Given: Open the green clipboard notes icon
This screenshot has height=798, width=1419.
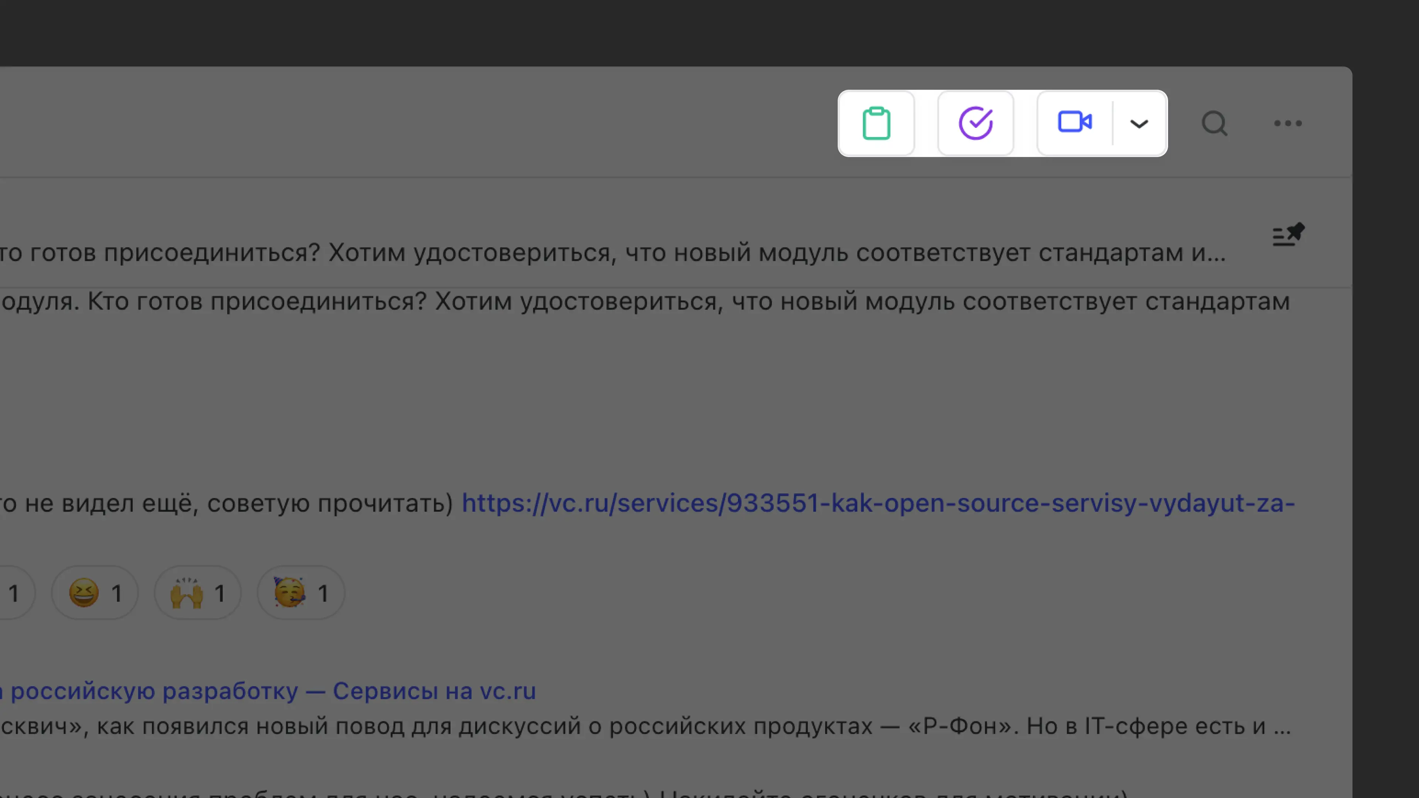Looking at the screenshot, I should (876, 123).
